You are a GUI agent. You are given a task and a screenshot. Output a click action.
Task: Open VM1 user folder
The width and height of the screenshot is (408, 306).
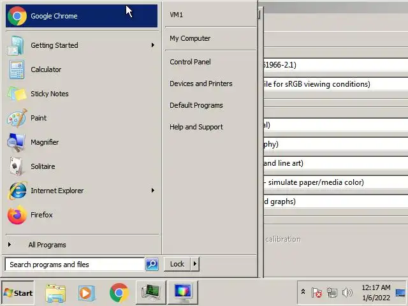(177, 15)
